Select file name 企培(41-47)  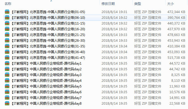pos(48,58)
